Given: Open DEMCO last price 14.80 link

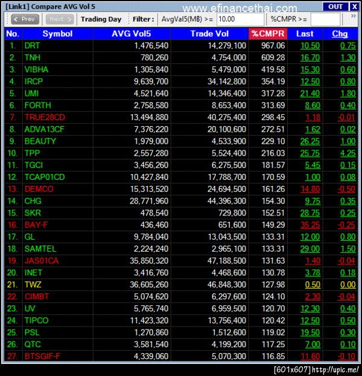Looking at the screenshot, I should click(310, 189).
